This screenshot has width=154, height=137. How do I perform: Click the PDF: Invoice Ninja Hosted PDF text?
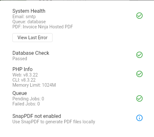coord(43,27)
